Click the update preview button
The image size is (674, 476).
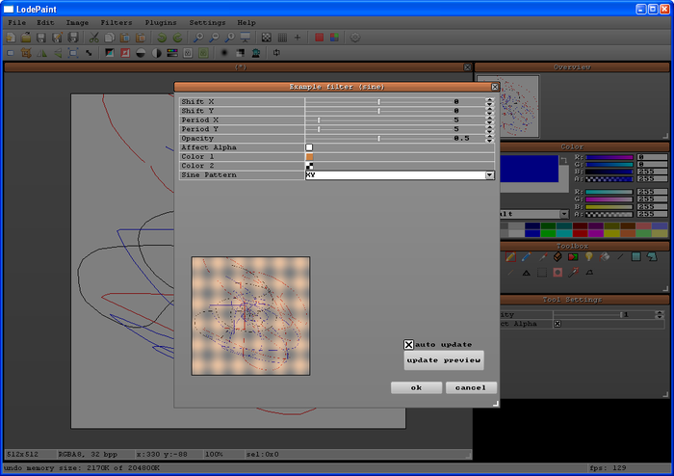[444, 360]
